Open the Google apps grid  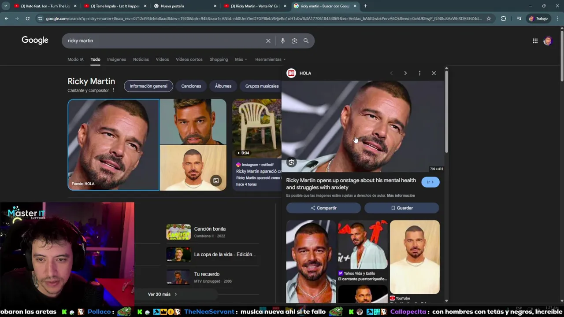point(535,41)
